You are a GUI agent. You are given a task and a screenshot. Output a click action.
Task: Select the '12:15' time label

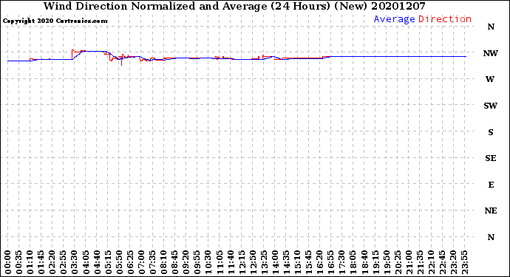click(x=242, y=262)
